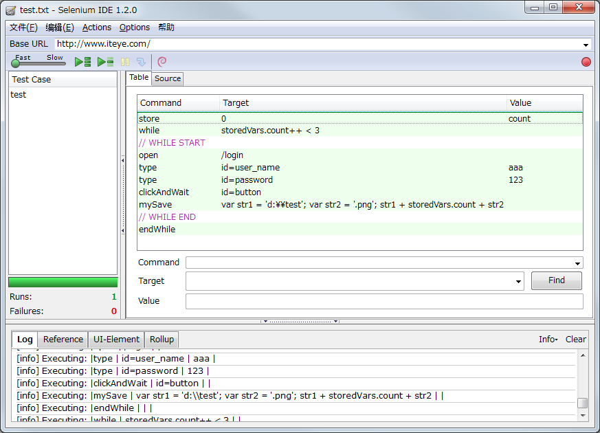Open the Base URL dropdown arrow
This screenshot has width=600, height=433.
[x=586, y=45]
